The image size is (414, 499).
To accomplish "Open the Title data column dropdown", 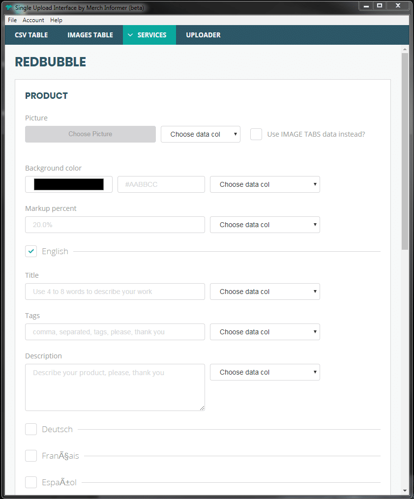I will click(x=265, y=292).
